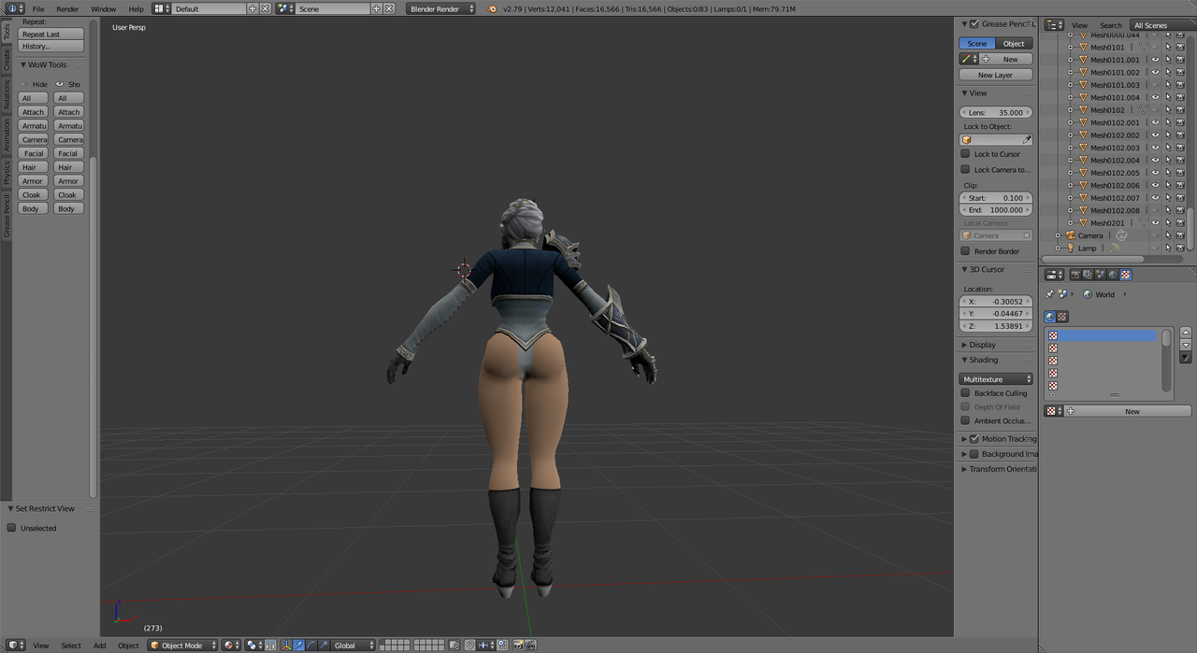The height and width of the screenshot is (653, 1197).
Task: Enable Background Images checkbox
Action: 974,454
